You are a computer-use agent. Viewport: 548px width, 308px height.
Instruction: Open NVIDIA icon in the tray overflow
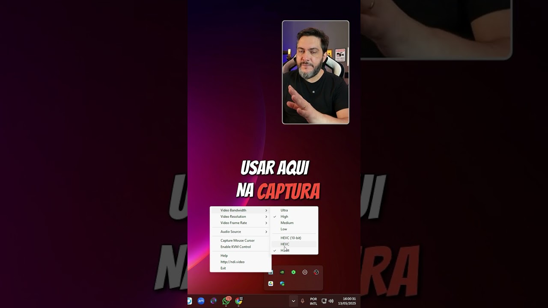point(282,272)
